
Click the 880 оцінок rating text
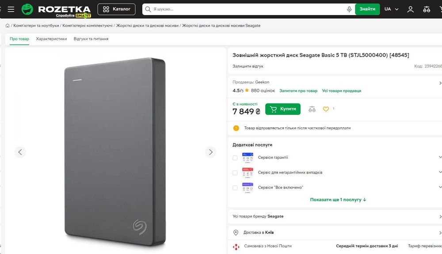click(x=263, y=91)
